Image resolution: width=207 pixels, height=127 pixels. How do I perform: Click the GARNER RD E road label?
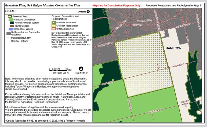tap(183, 26)
